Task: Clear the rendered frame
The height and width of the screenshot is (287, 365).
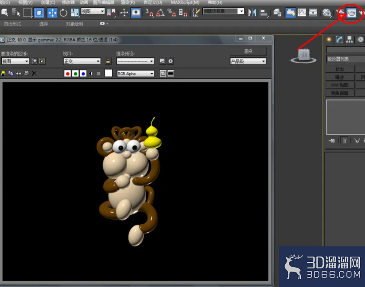Action: (x=34, y=74)
